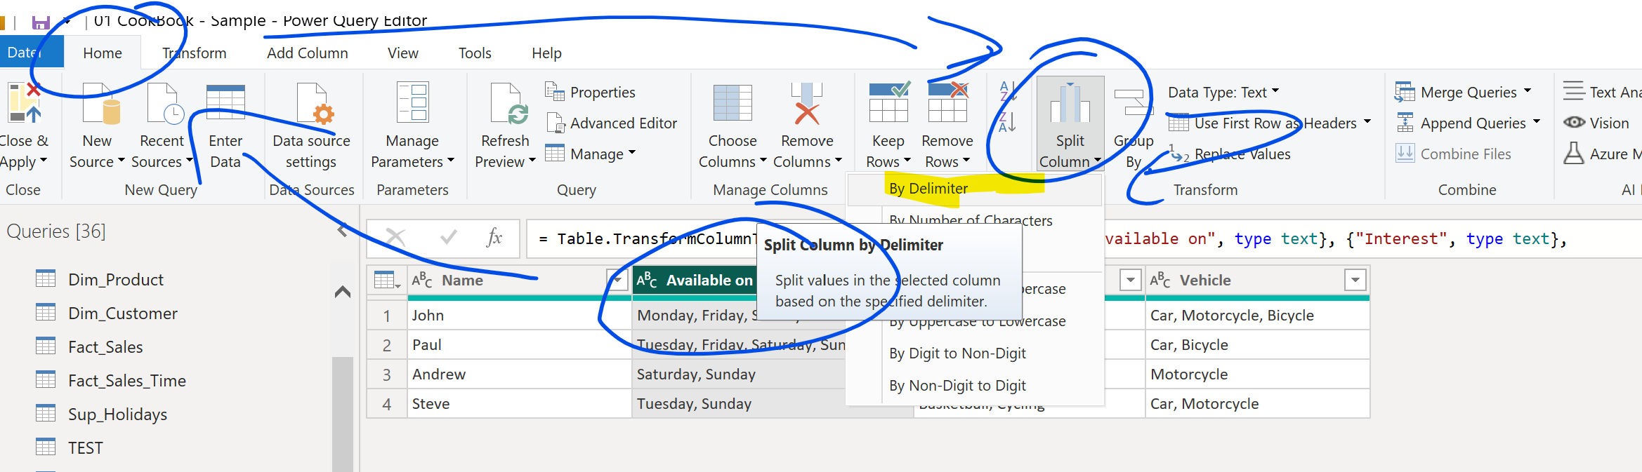Select the Dim_Customer query
The width and height of the screenshot is (1642, 472).
tap(123, 313)
